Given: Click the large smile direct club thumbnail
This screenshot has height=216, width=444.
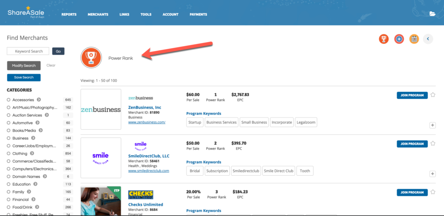Looking at the screenshot, I should (x=101, y=158).
